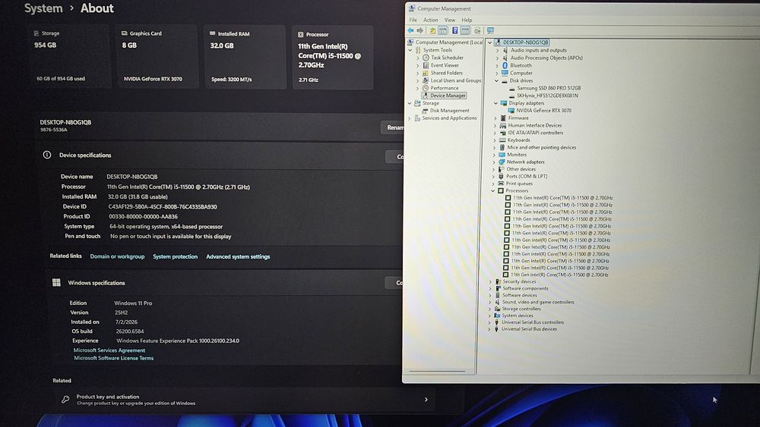The image size is (760, 427).
Task: Open the View menu
Action: [450, 20]
